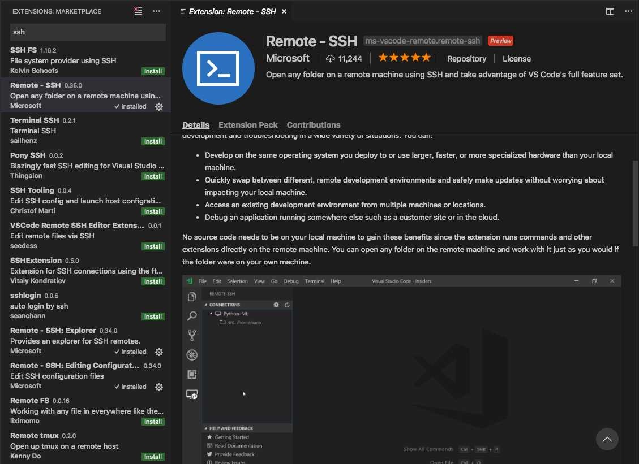Open Terminal menu in demo screenshot
This screenshot has width=639, height=464.
(314, 281)
